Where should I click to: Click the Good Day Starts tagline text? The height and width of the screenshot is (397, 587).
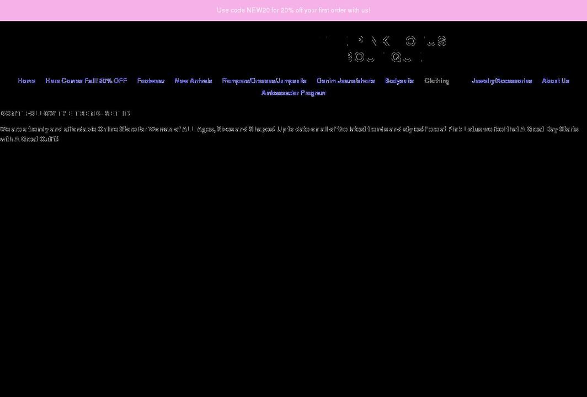click(546, 129)
